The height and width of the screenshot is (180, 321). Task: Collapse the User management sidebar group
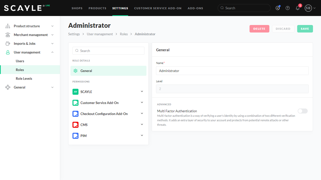point(52,52)
